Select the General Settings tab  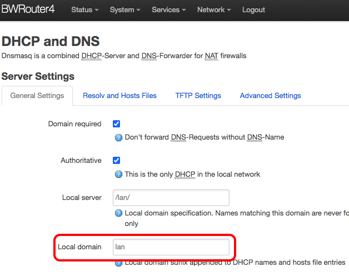point(37,96)
